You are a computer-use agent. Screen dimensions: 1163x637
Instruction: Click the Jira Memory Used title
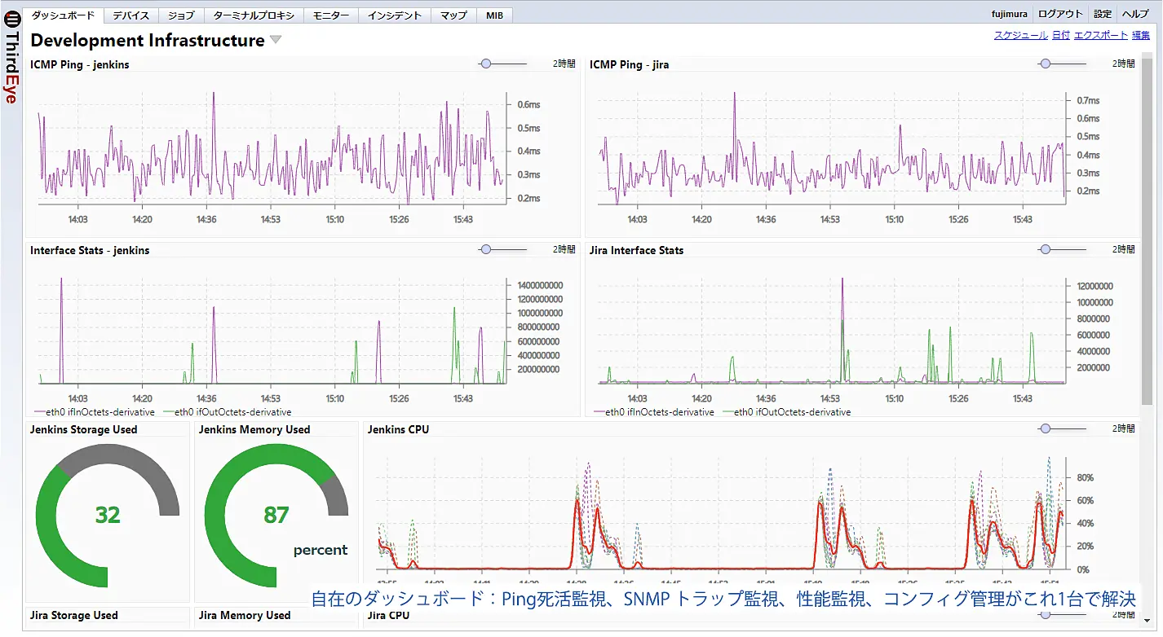pyautogui.click(x=245, y=615)
